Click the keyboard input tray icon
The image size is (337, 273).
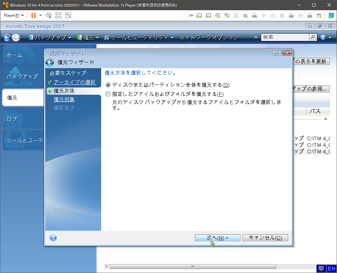[321, 268]
